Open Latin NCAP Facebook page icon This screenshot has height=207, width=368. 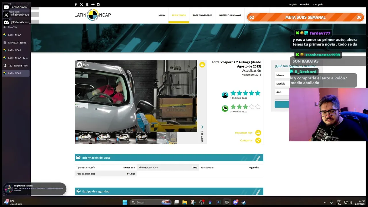coord(76,4)
